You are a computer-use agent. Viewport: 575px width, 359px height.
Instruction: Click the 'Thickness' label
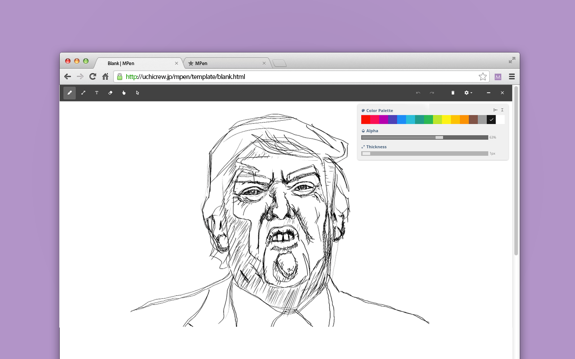(376, 147)
